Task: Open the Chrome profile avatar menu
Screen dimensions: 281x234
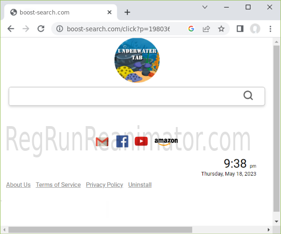Action: [x=255, y=29]
